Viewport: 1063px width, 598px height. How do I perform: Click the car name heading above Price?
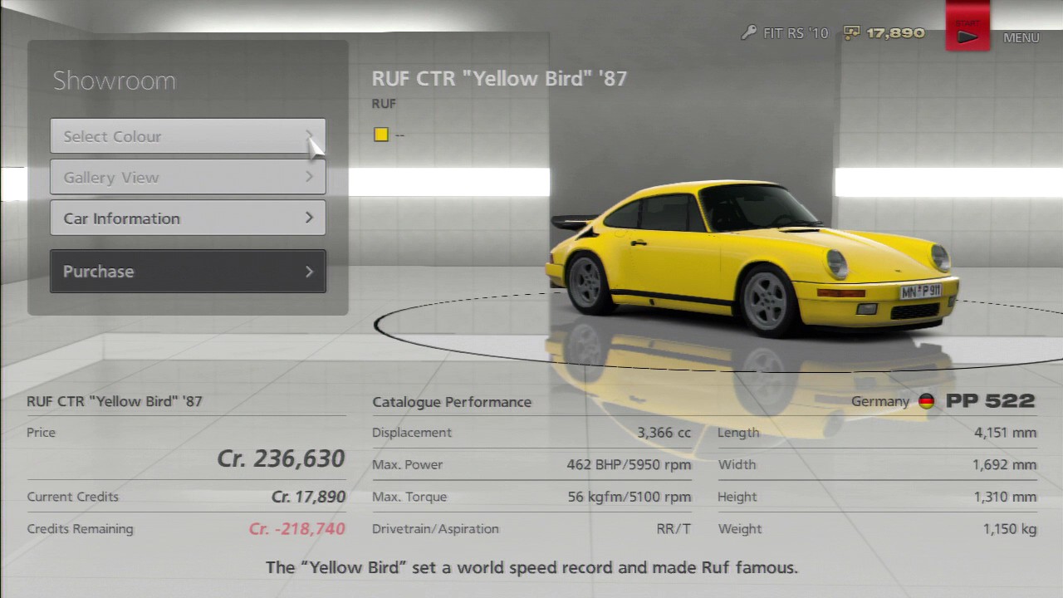(x=115, y=401)
